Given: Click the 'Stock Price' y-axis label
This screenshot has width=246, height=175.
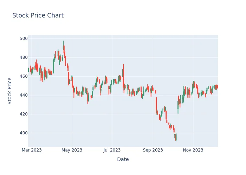Looking at the screenshot, I should [9, 91].
